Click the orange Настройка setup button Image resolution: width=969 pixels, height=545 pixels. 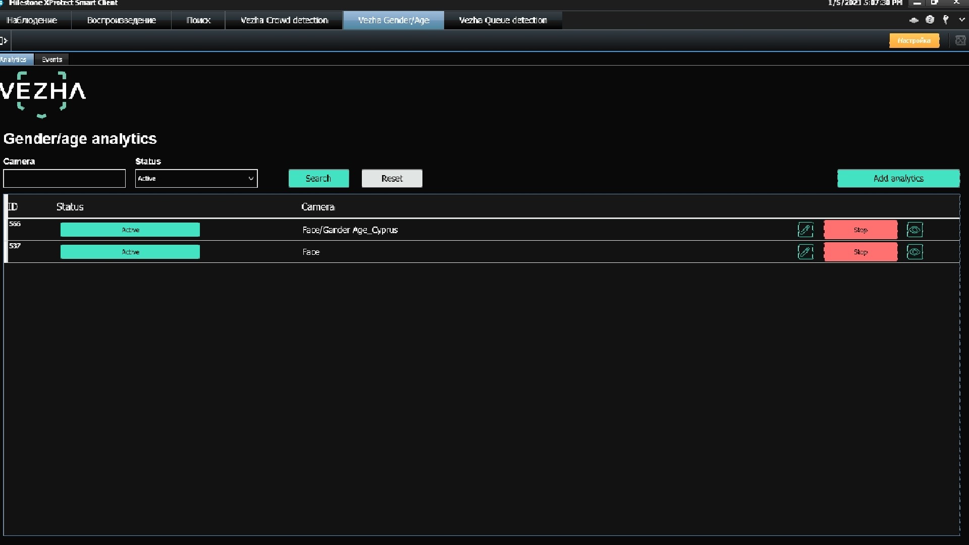[914, 40]
